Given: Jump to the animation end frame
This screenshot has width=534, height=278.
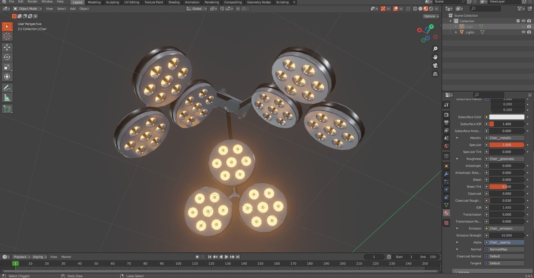Looking at the screenshot, I should click(x=238, y=257).
